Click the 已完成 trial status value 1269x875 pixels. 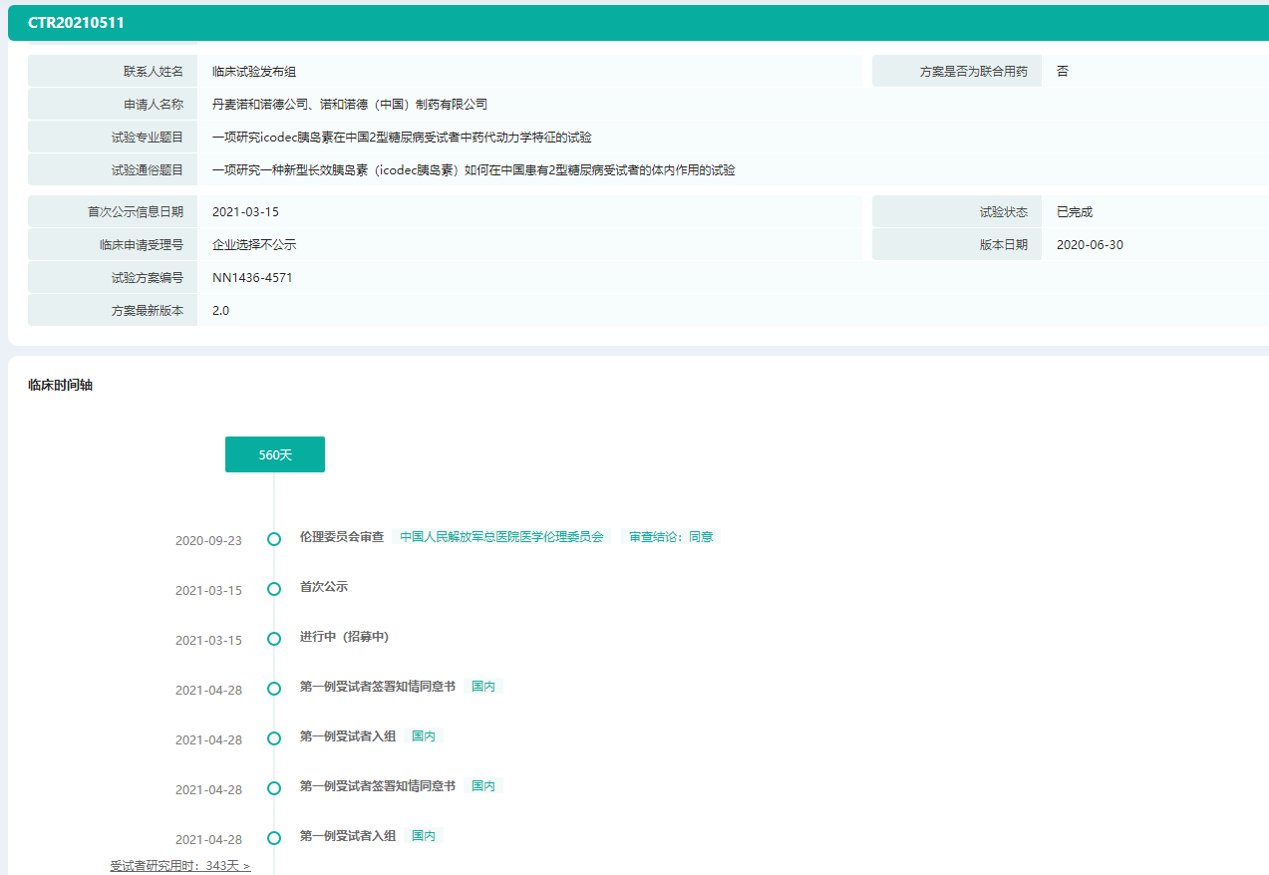pos(1075,212)
